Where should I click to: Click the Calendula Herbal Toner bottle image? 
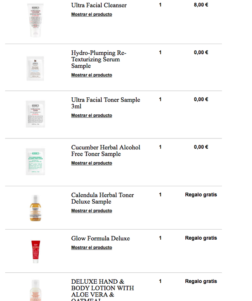[x=35, y=208]
